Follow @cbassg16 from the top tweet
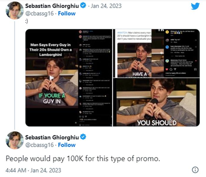This screenshot has width=206, height=177. [67, 14]
